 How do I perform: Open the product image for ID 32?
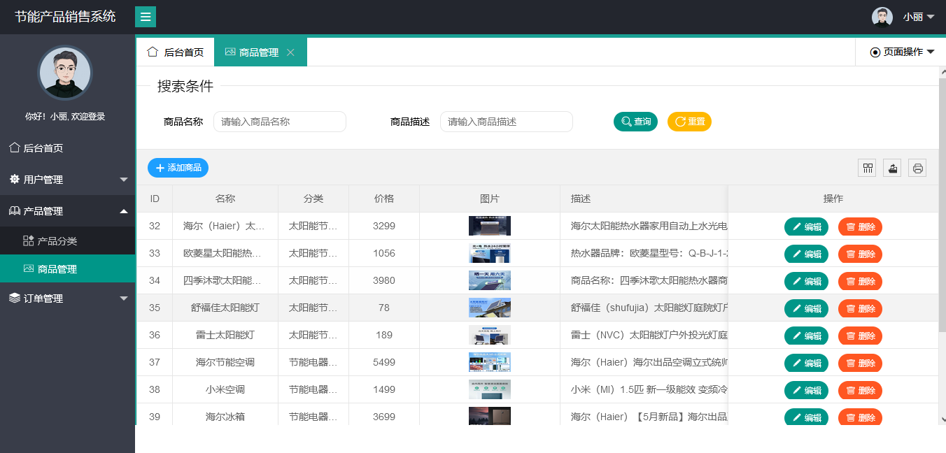point(490,226)
